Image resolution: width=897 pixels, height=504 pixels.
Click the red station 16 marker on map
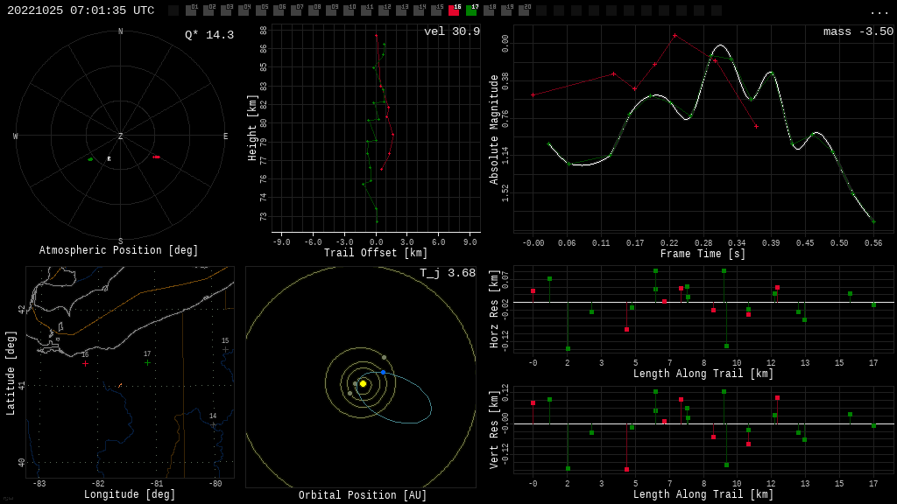coord(85,363)
